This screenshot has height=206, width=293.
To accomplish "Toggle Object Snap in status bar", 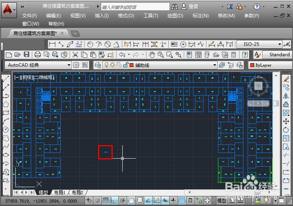I will click(131, 201).
